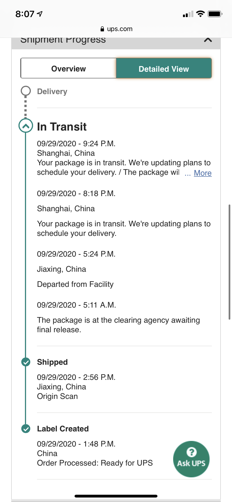Select the Detailed View tab
Screen dimensions: 232x502
(164, 68)
